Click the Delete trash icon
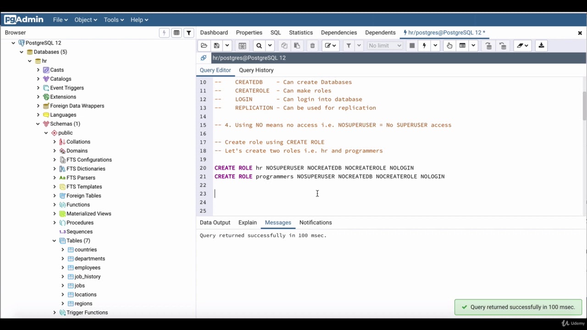This screenshot has height=330, width=587. point(313,45)
